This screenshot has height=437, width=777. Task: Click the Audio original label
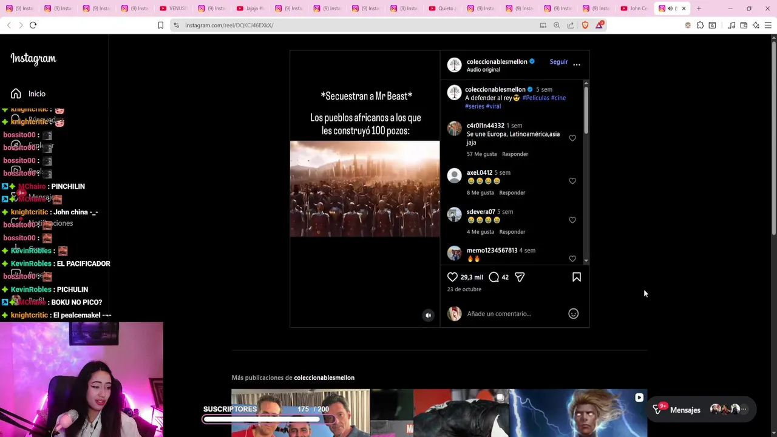coord(483,70)
